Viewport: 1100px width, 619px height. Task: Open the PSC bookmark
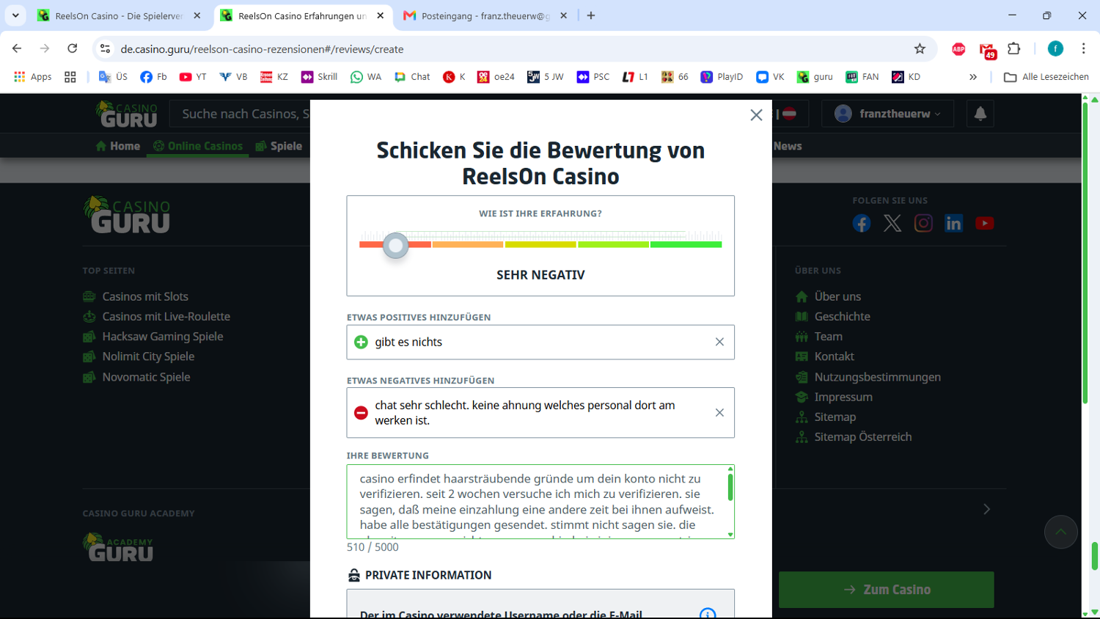(x=593, y=76)
